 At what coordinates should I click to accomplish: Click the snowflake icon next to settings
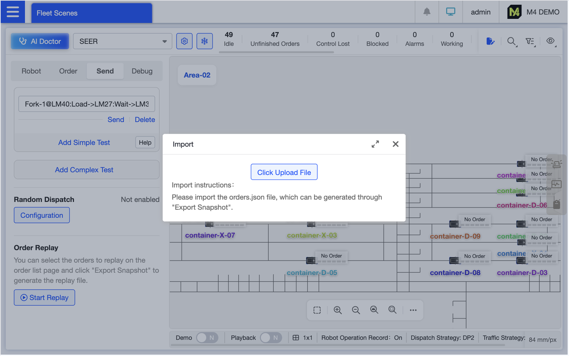204,40
